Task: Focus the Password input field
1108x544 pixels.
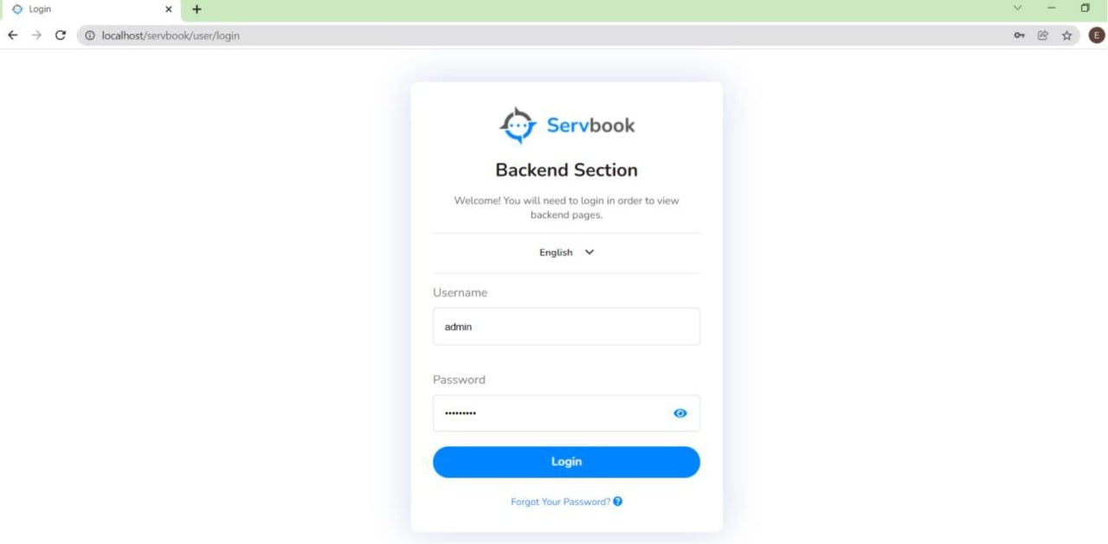Action: click(x=566, y=413)
